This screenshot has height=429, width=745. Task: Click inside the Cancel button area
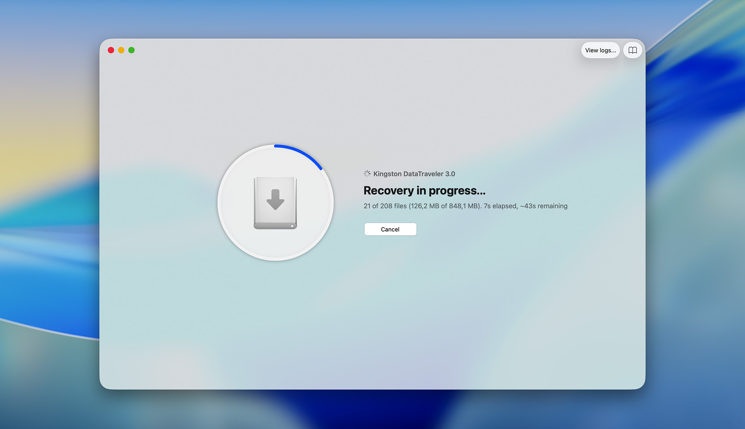tap(390, 229)
